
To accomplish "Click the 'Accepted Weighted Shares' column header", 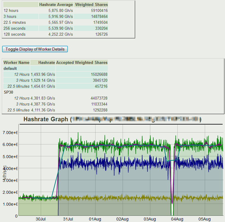I will pos(82,63).
